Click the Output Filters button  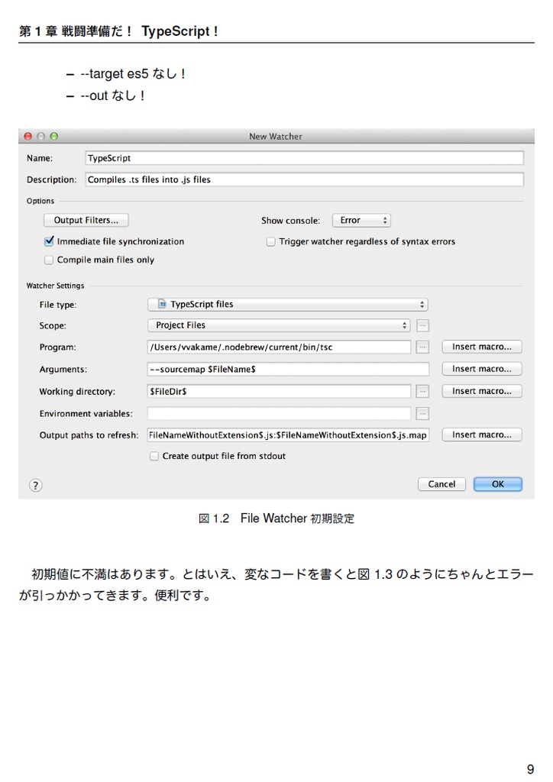(x=86, y=220)
